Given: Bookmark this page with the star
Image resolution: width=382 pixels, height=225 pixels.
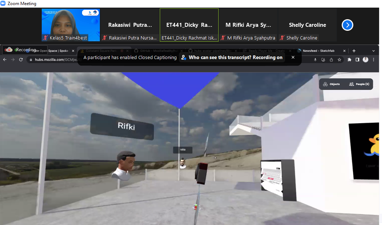Looking at the screenshot, I should (x=339, y=59).
